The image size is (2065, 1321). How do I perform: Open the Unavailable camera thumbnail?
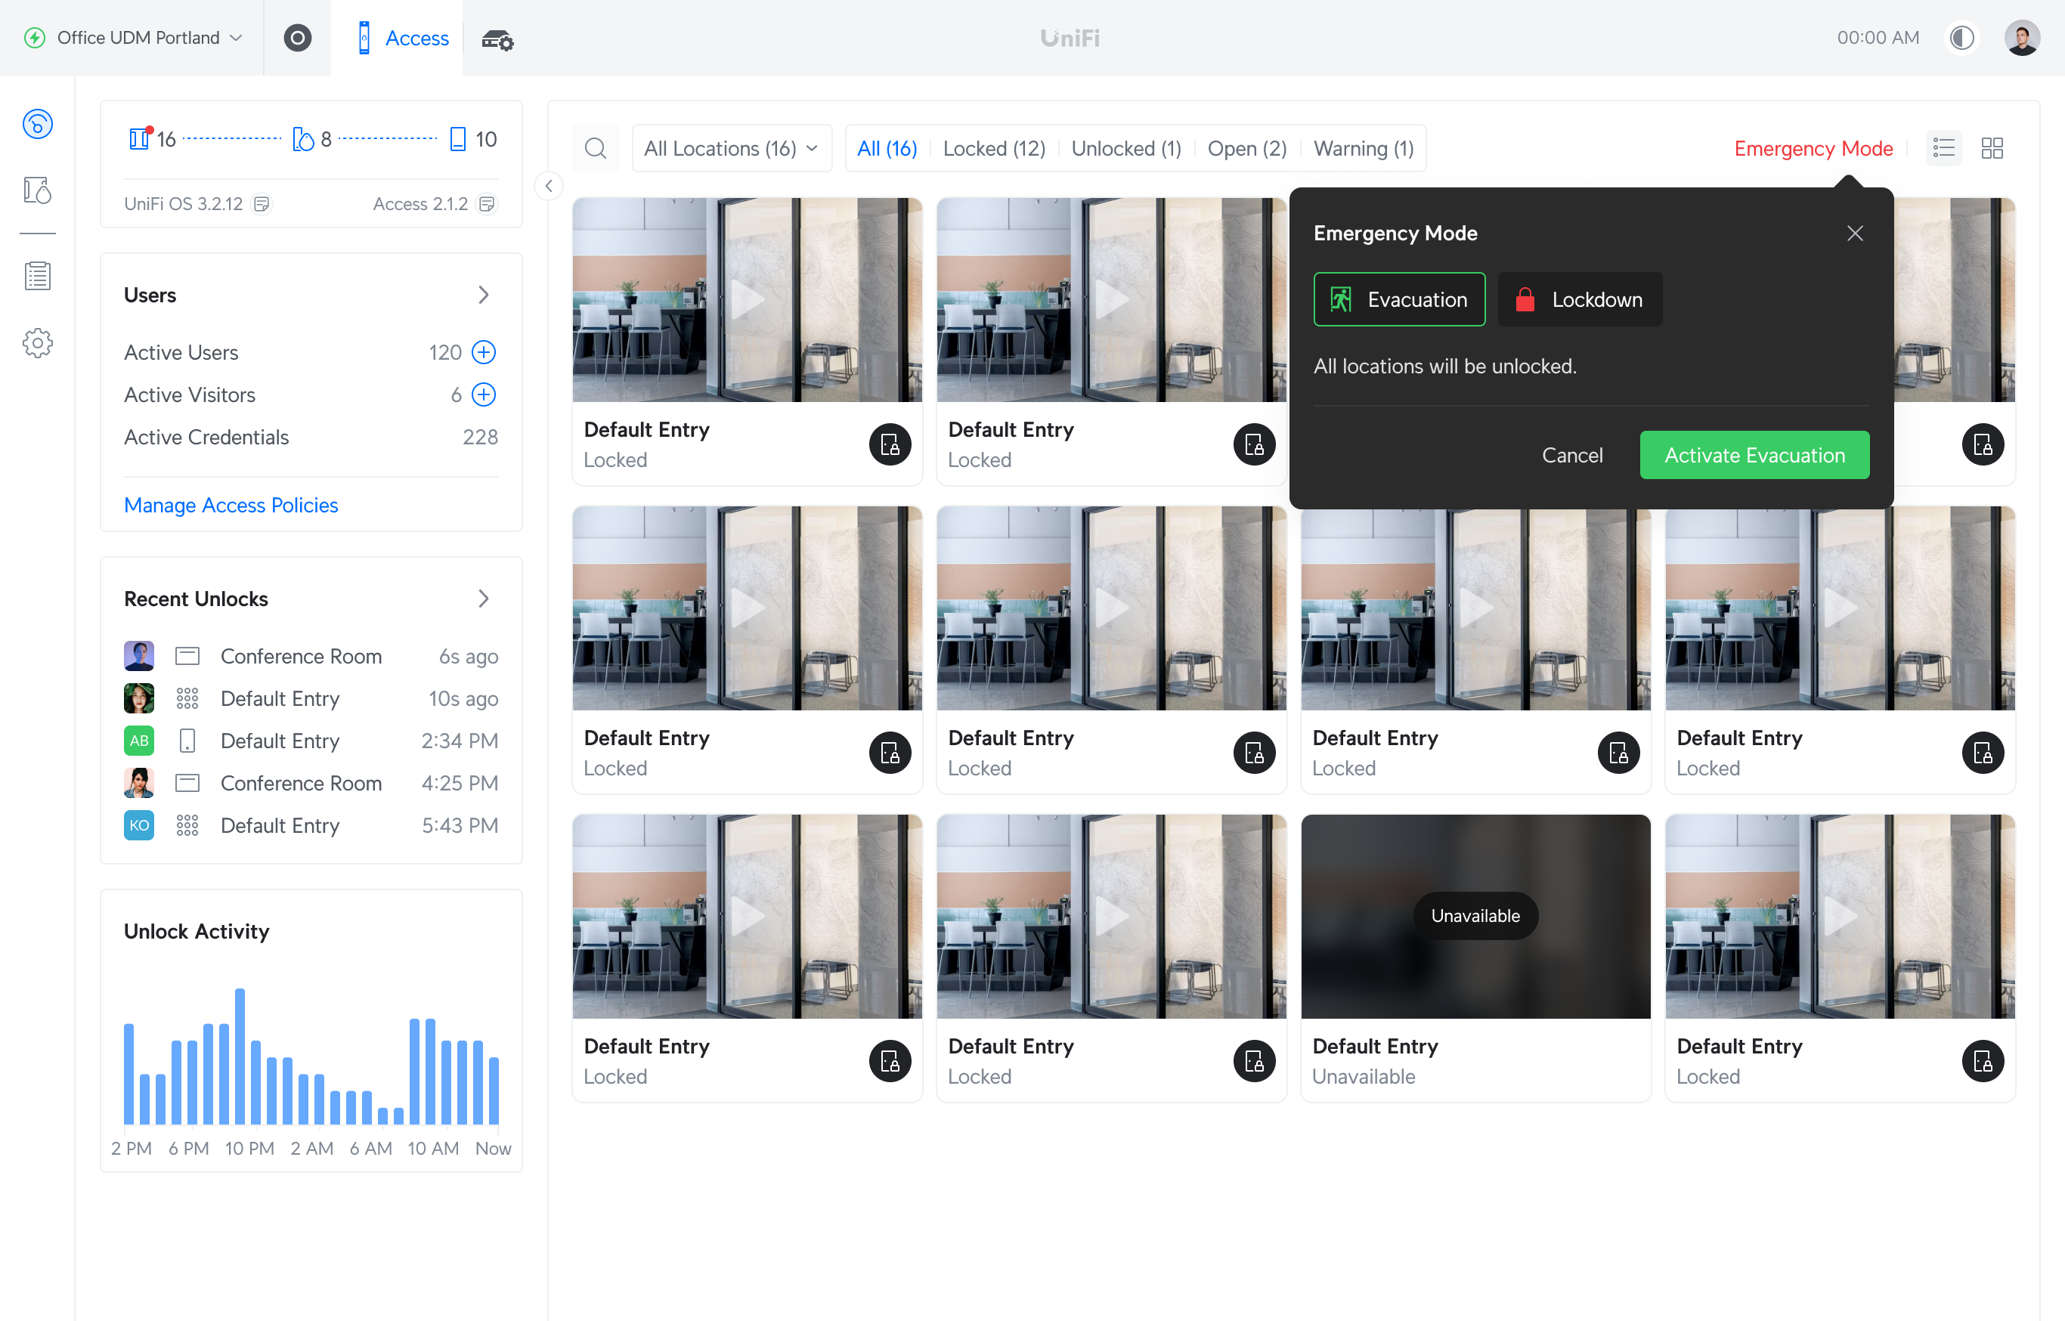[1475, 916]
